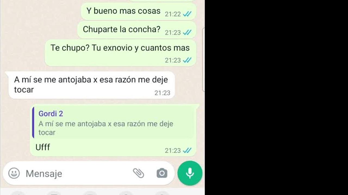This screenshot has height=195, width=348.
Task: Click the received message's 21:23 timestamp
Action: [x=162, y=93]
